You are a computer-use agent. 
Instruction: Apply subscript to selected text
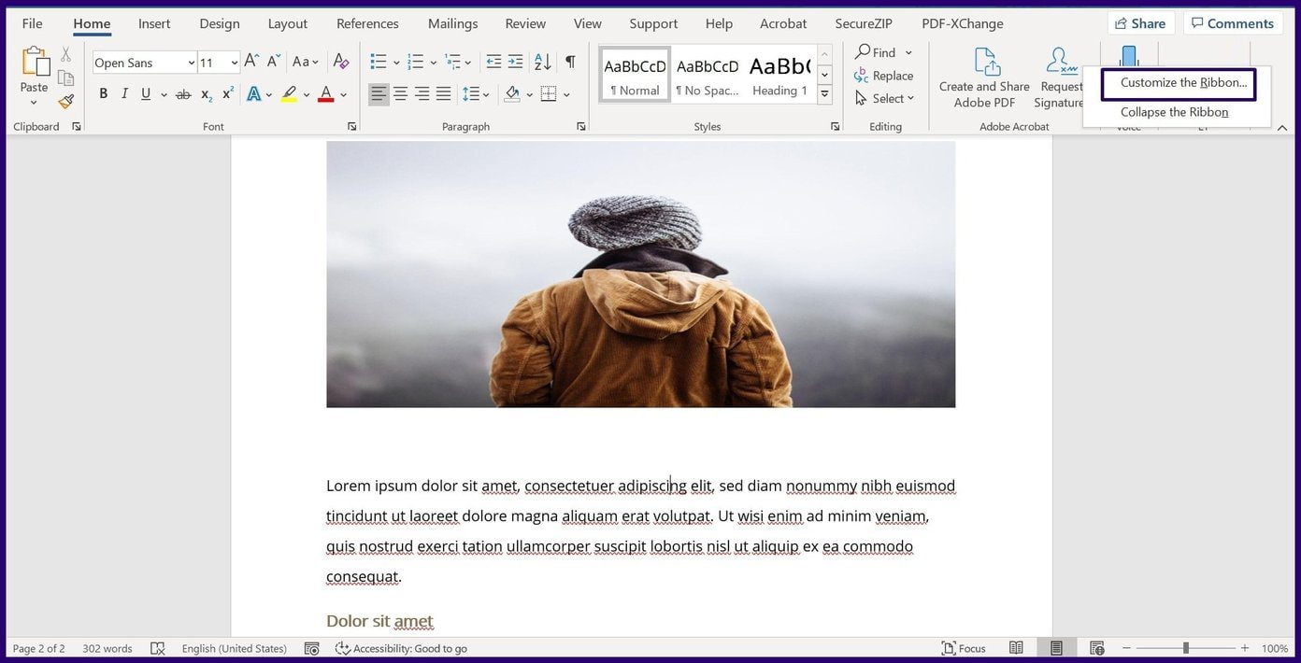click(205, 93)
